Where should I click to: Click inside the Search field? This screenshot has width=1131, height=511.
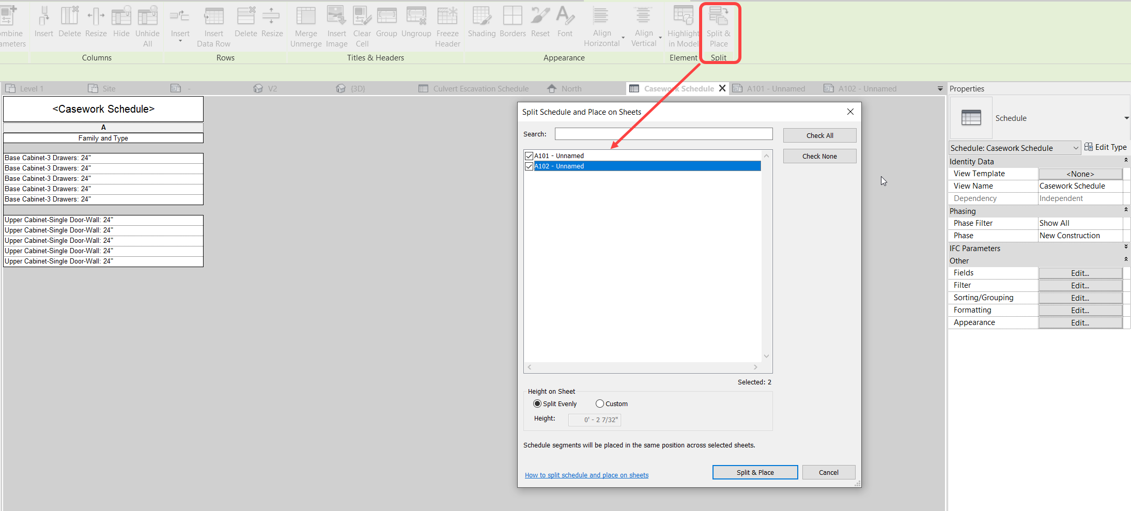[x=663, y=133]
